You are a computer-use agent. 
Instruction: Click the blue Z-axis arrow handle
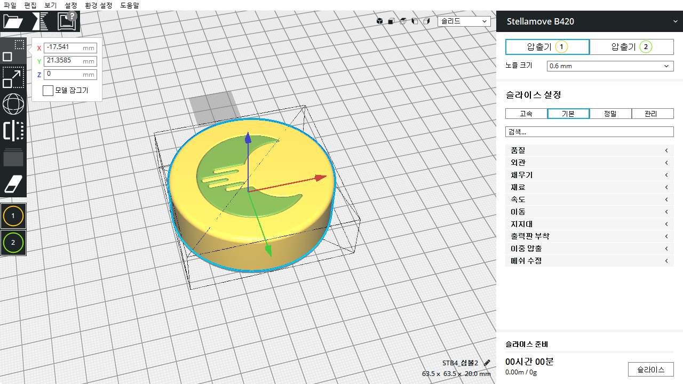248,139
